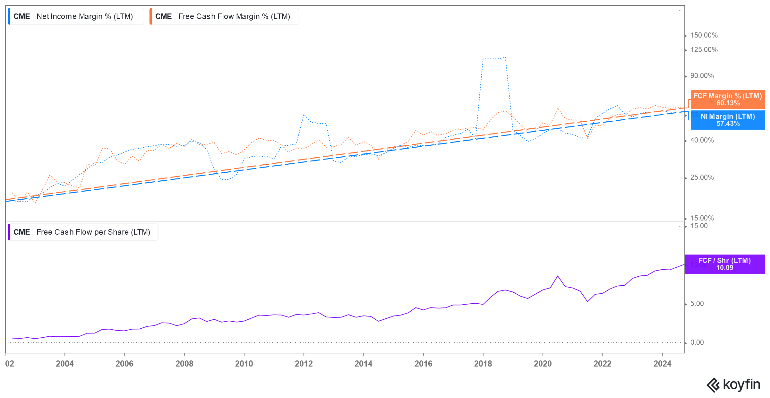Image resolution: width=770 pixels, height=398 pixels.
Task: Click the 5.00 lower pane axis label
Action: click(x=697, y=304)
